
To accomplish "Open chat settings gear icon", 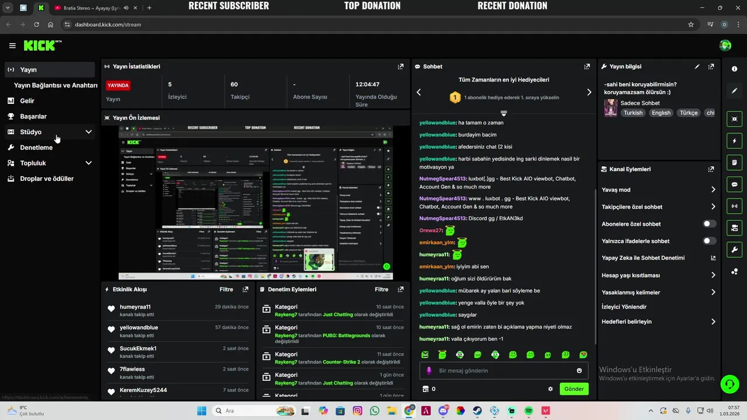I will pos(550,389).
